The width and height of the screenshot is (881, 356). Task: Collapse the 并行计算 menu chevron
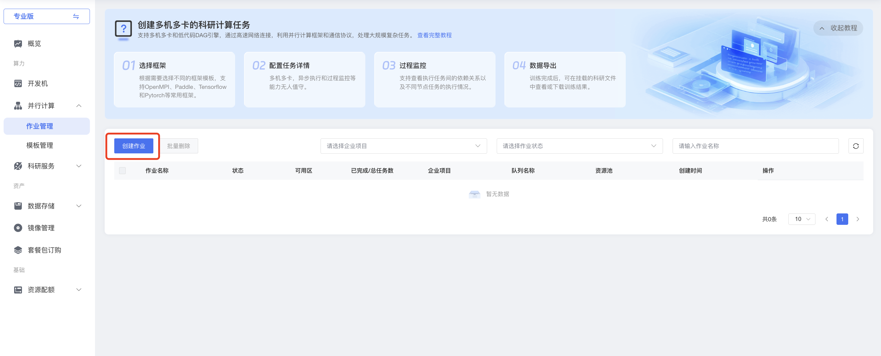click(79, 106)
